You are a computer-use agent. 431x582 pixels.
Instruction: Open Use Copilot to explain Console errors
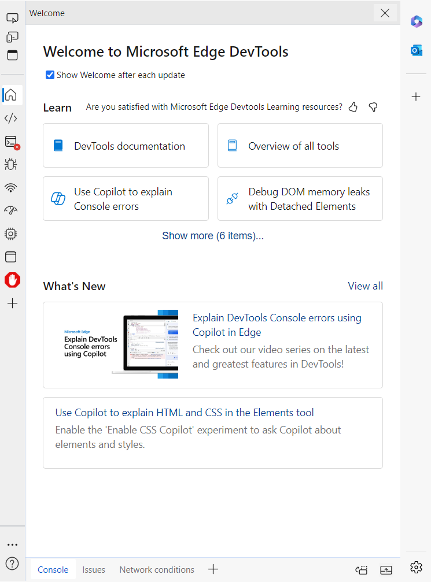tap(126, 199)
